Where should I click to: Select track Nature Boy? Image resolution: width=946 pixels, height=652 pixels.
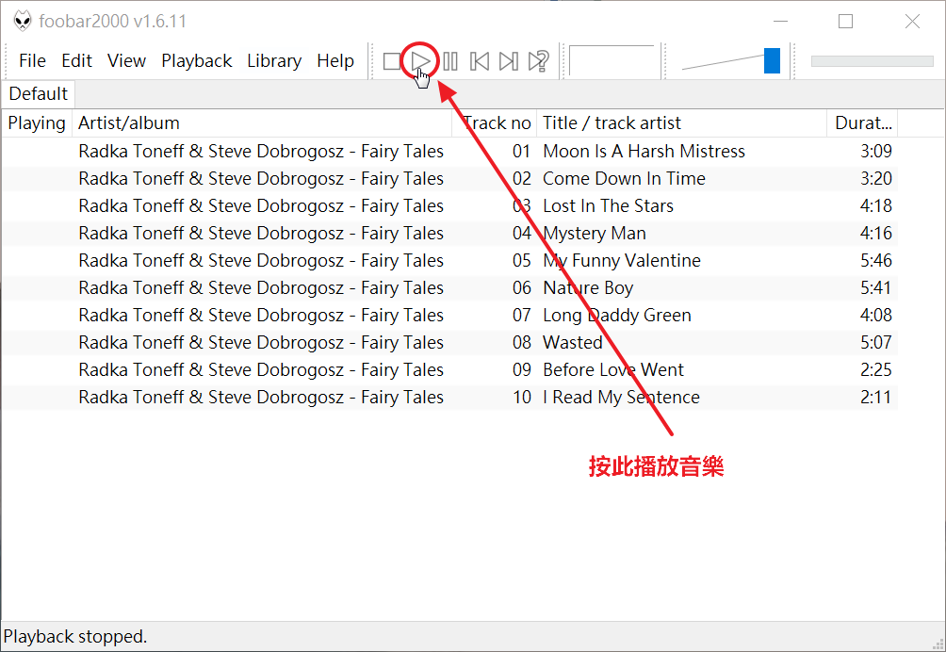588,287
